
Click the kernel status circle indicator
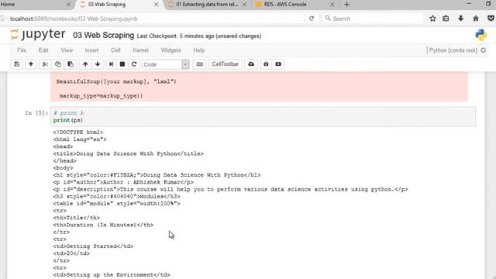tap(483, 50)
